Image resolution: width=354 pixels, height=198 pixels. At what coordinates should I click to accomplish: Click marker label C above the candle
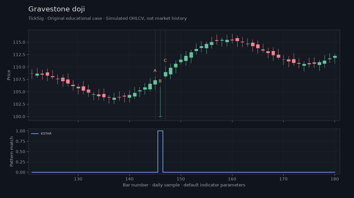coord(165,61)
